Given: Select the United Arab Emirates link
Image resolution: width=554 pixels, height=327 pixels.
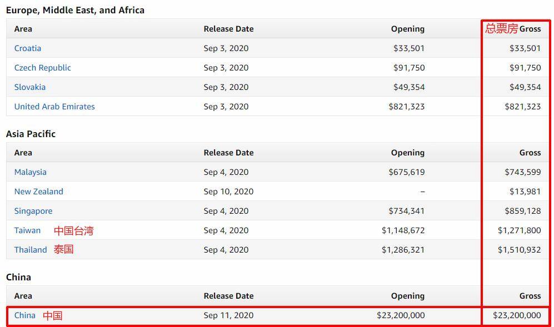Looking at the screenshot, I should click(x=54, y=107).
